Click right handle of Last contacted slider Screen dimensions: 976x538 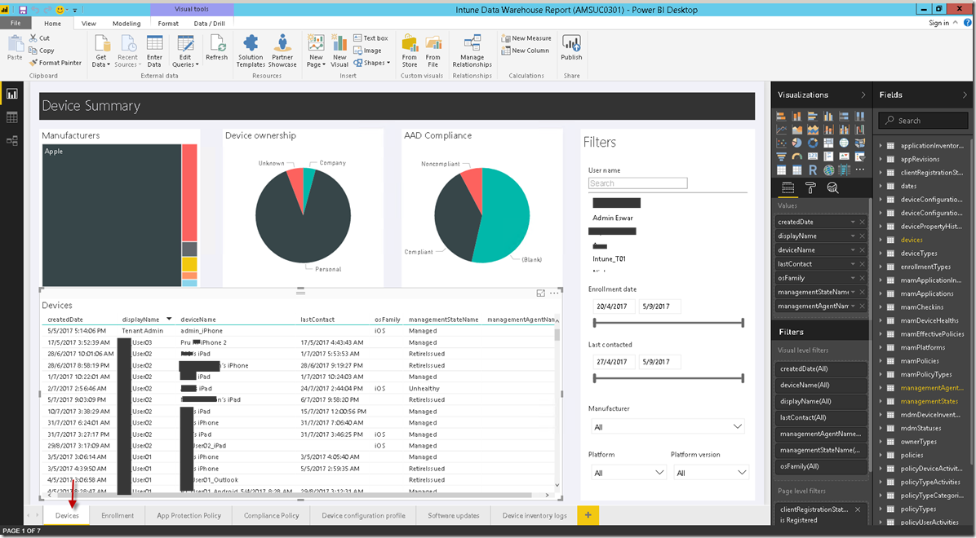coord(743,378)
